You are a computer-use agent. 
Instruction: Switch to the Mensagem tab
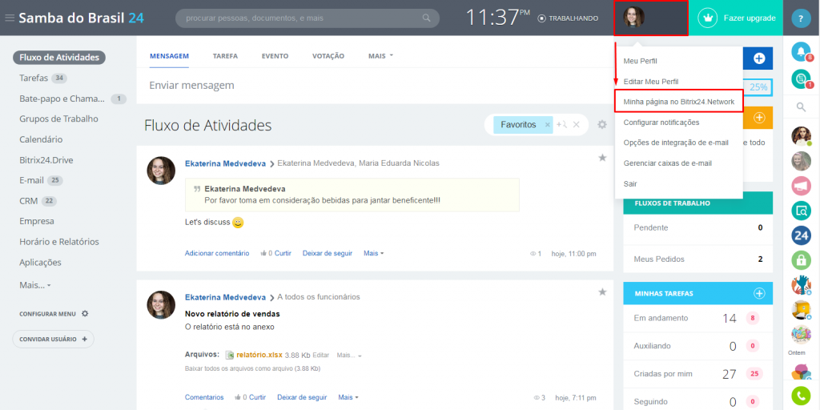(169, 56)
